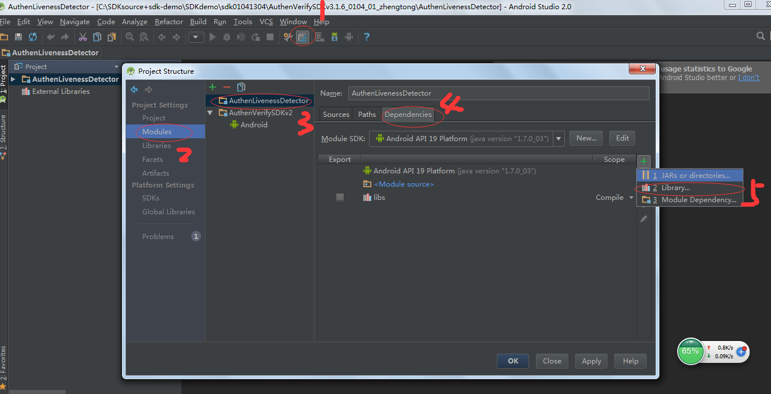The width and height of the screenshot is (771, 394).
Task: Open the run configuration dropdown in toolbar
Action: click(x=196, y=37)
